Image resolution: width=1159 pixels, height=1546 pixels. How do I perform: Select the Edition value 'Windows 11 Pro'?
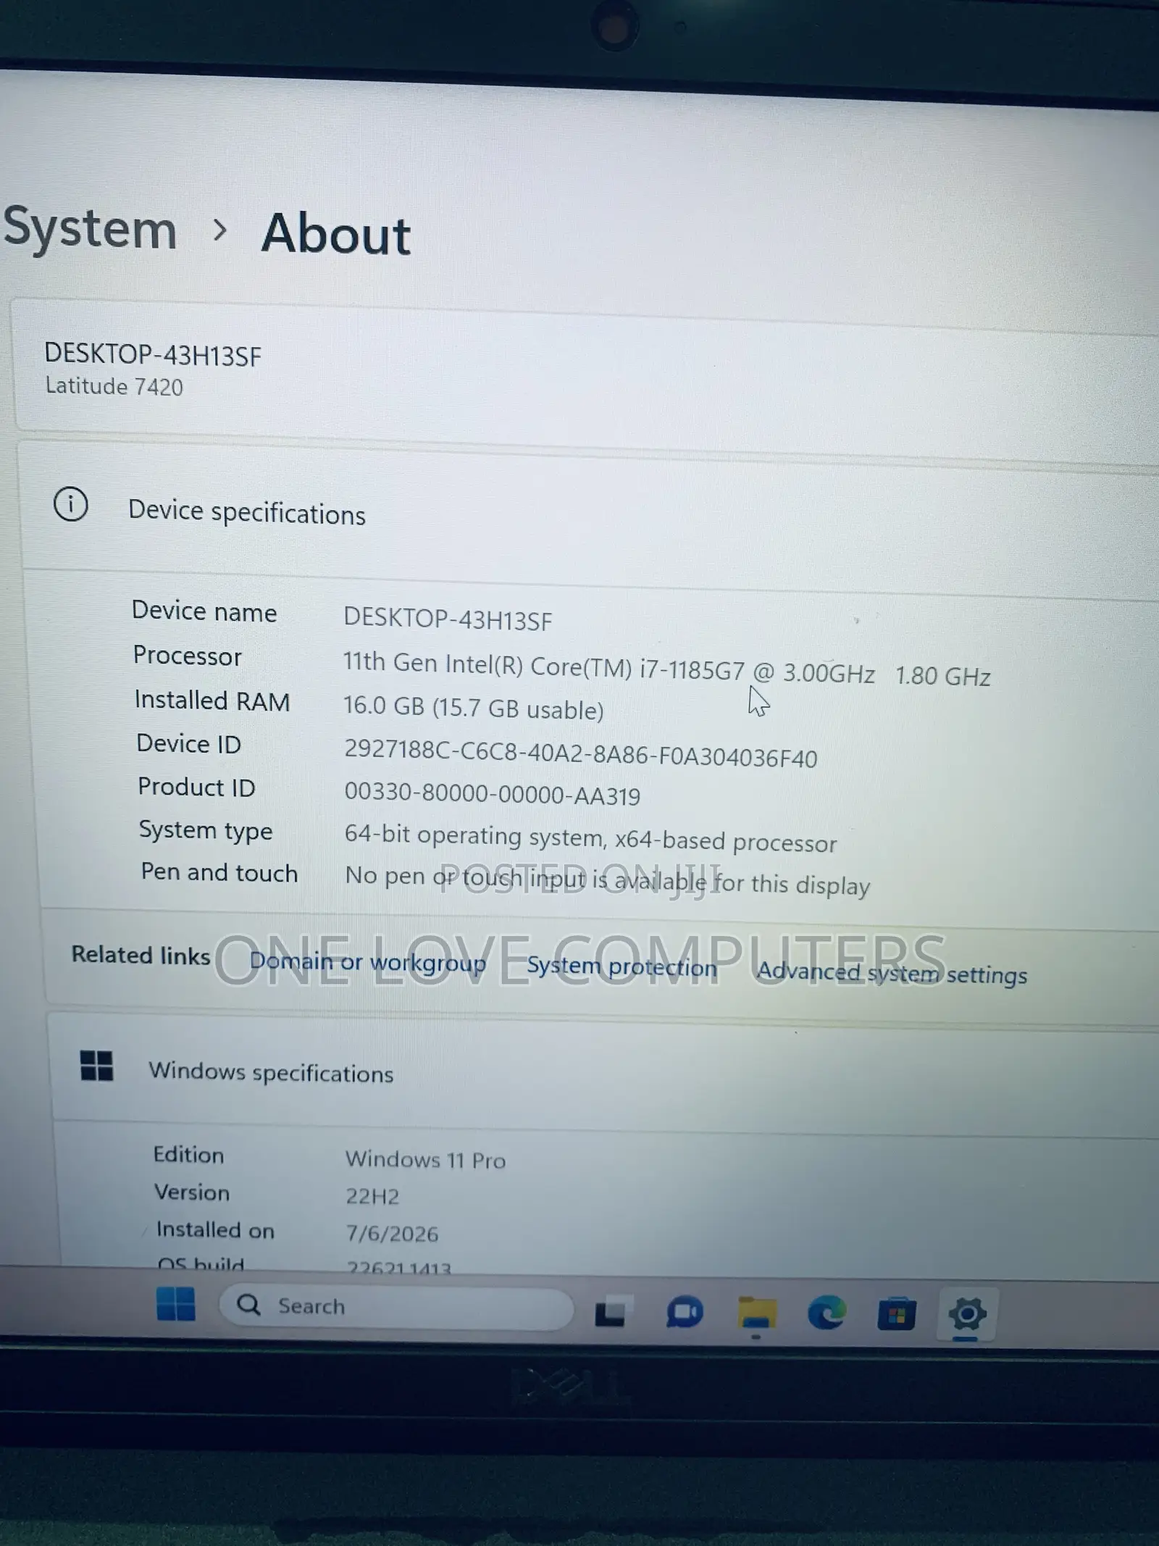click(x=425, y=1160)
